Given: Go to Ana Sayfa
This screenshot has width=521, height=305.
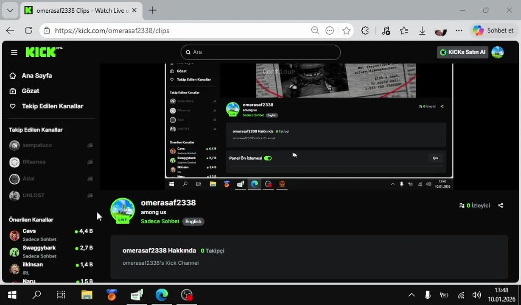Looking at the screenshot, I should 37,76.
